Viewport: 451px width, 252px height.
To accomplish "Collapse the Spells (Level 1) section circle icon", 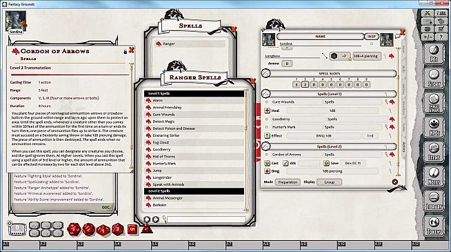I will (265, 94).
